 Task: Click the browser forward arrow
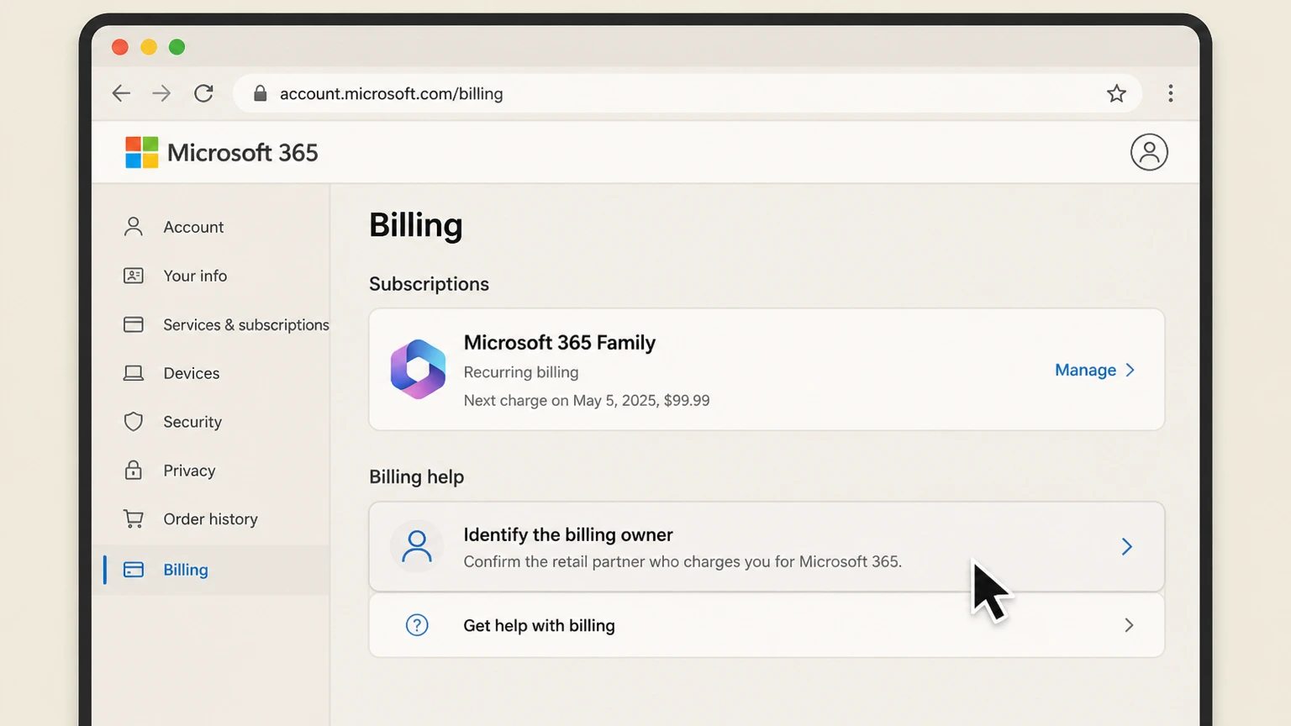click(161, 93)
